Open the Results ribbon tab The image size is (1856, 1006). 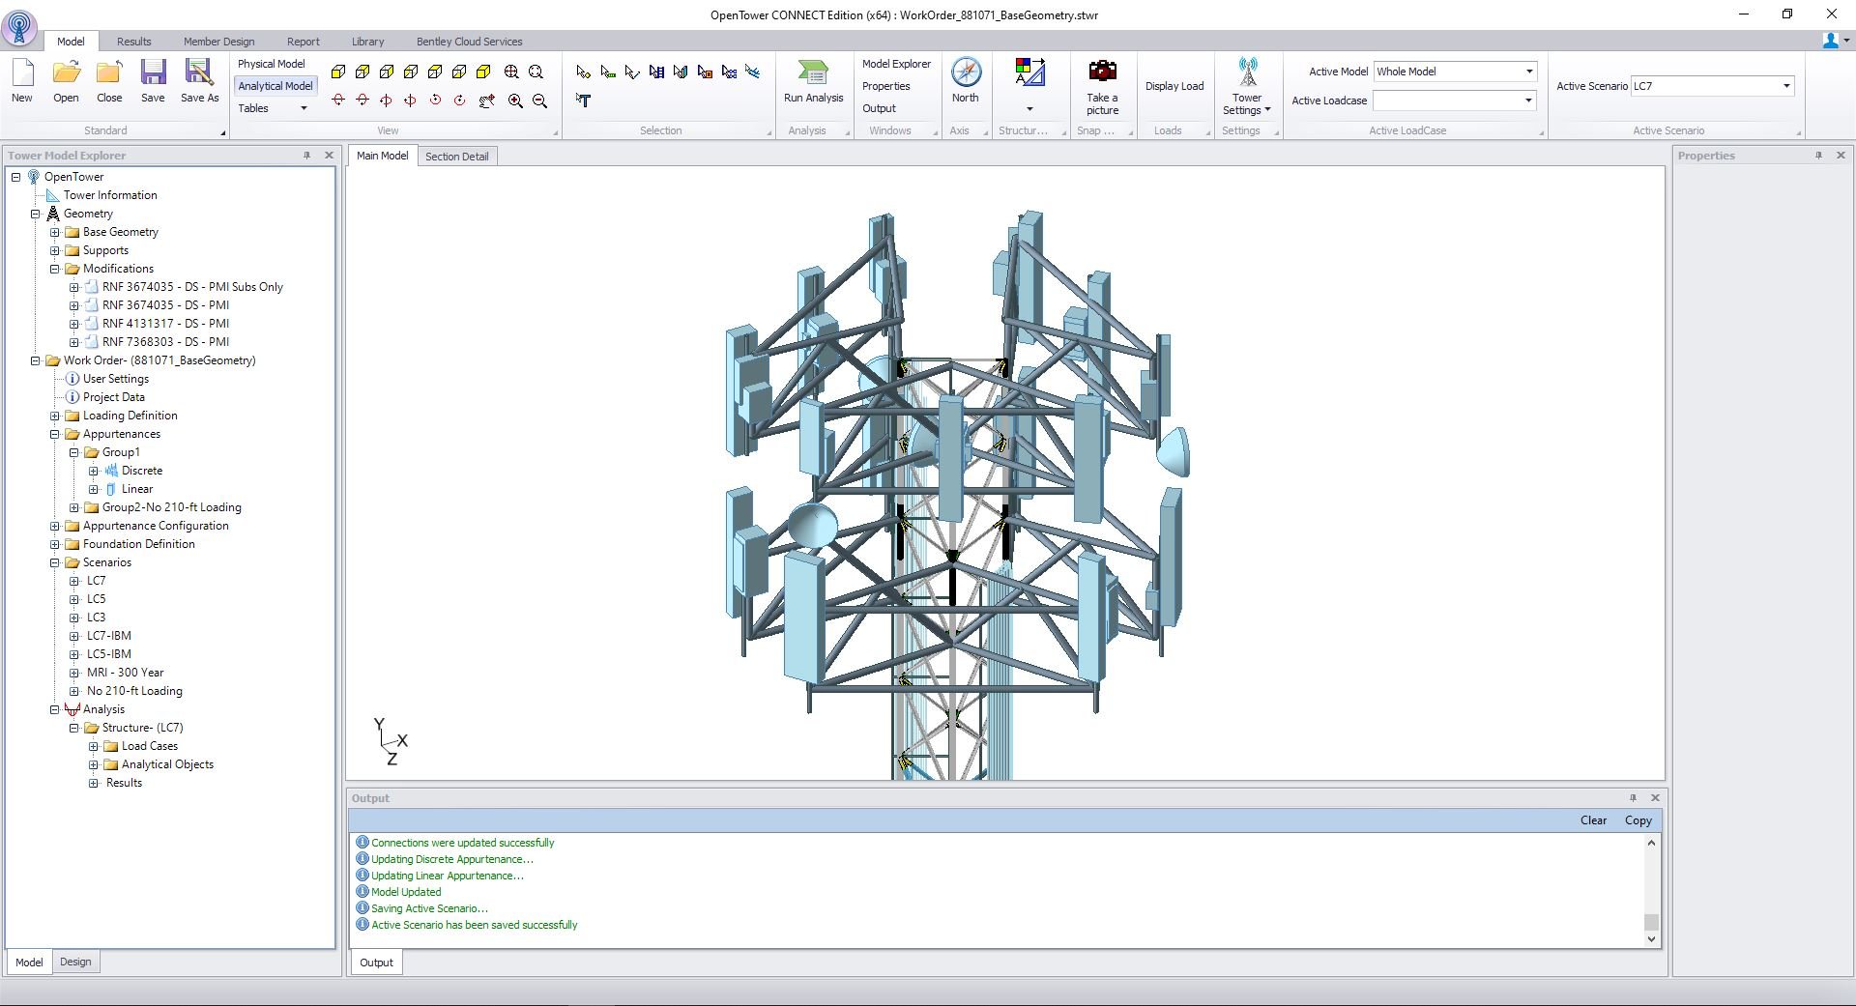pos(134,42)
